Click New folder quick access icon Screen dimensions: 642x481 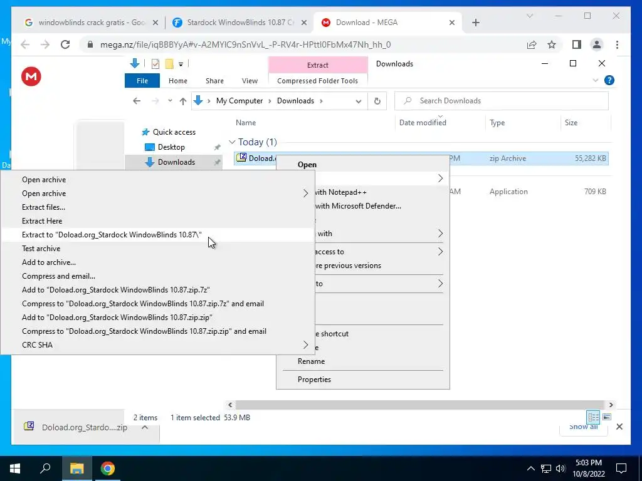(x=169, y=64)
